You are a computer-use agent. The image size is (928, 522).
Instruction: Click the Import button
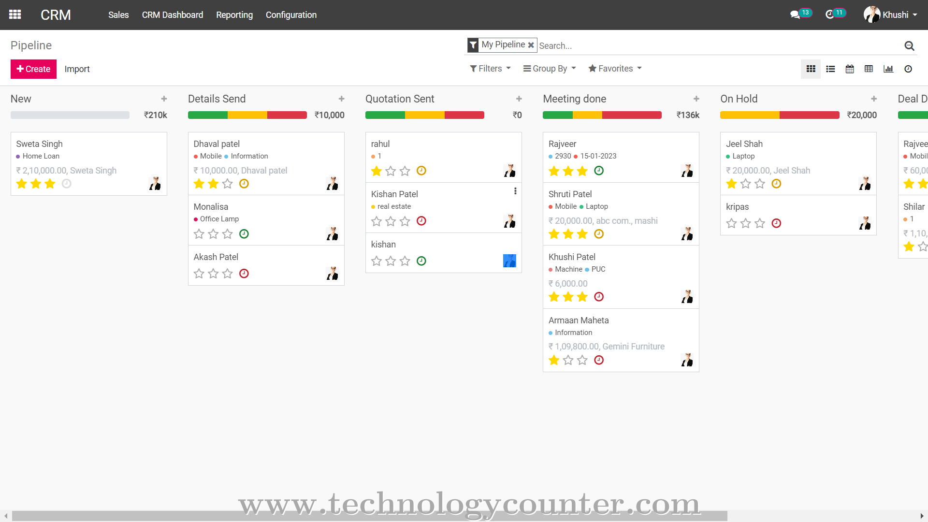[x=77, y=69]
